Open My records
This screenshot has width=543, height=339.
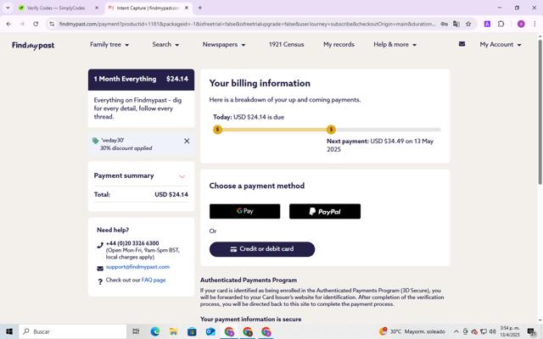pyautogui.click(x=339, y=45)
